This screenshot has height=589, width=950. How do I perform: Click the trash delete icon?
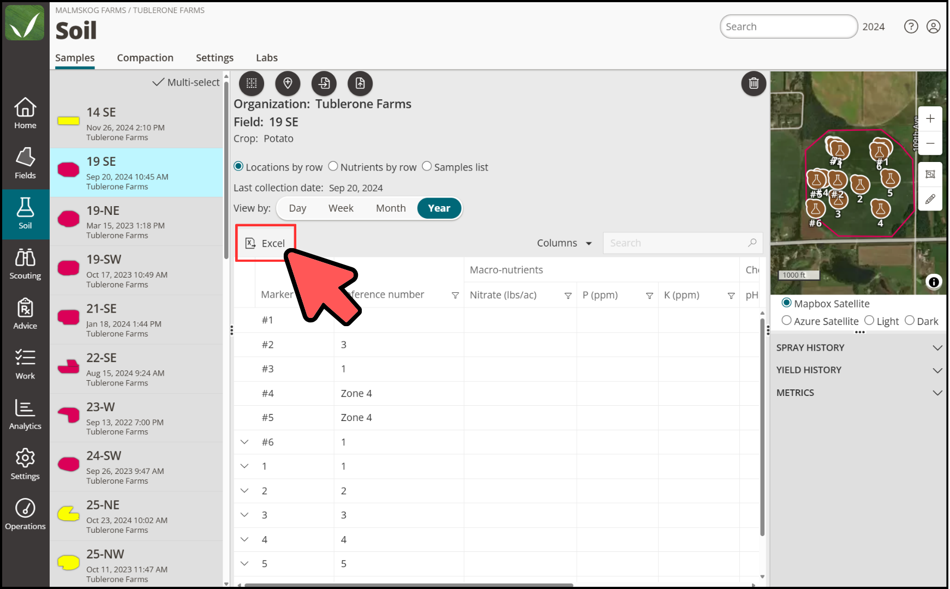(754, 83)
